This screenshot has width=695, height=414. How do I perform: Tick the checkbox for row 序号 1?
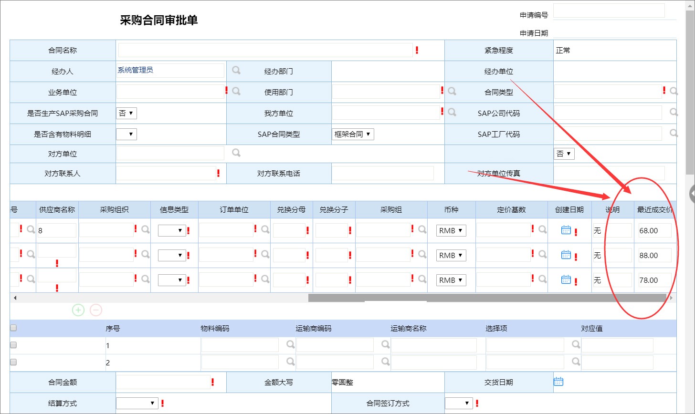[13, 345]
